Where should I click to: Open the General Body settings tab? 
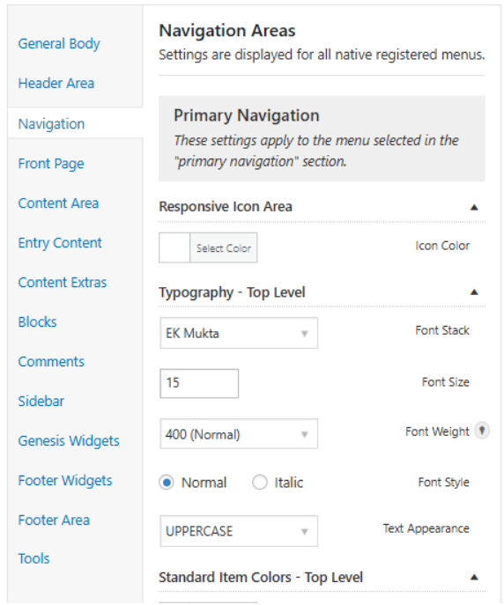pyautogui.click(x=59, y=44)
